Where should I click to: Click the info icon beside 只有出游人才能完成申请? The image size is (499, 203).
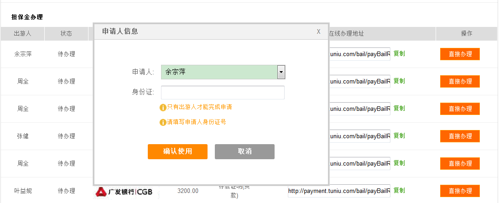pos(163,108)
